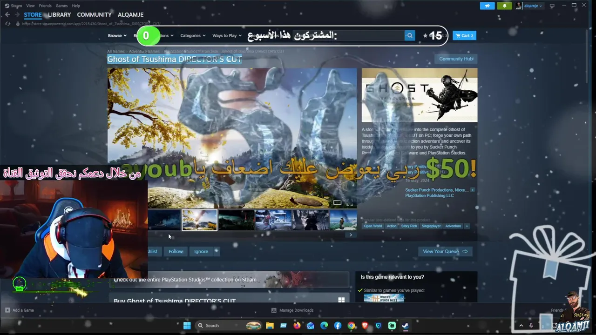
Task: Open Microsoft Edge from the taskbar
Action: [x=324, y=326]
